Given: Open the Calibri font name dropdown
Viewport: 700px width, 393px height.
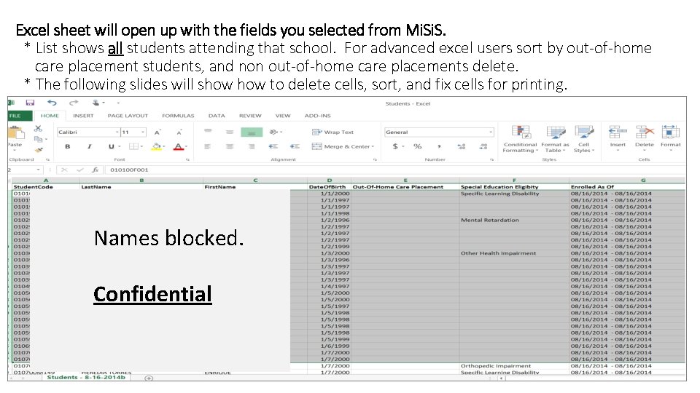Looking at the screenshot, I should click(x=117, y=132).
